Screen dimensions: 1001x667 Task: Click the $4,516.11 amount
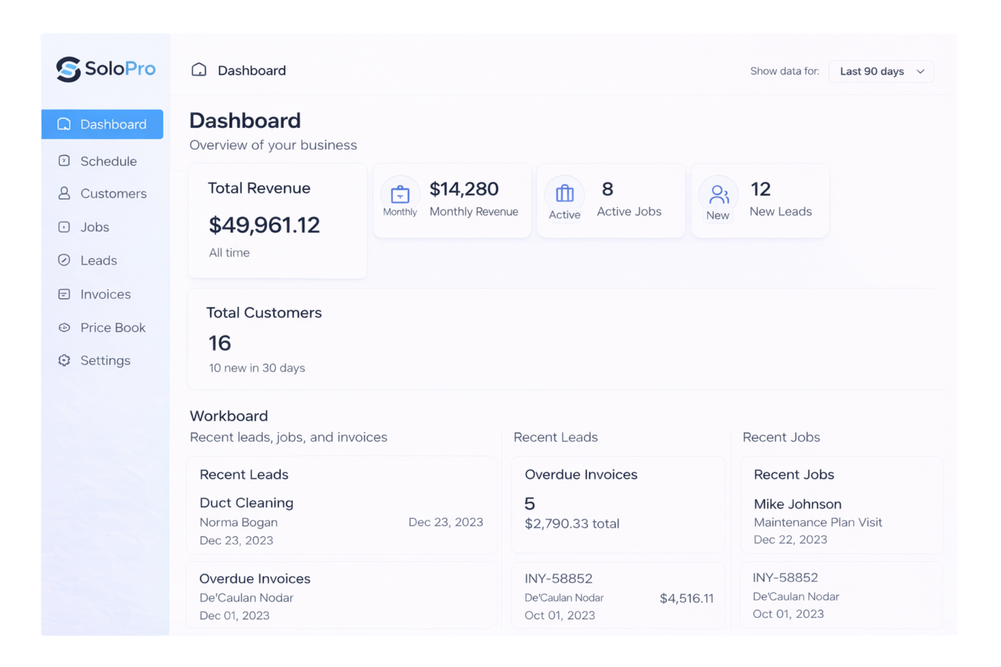[x=687, y=598]
